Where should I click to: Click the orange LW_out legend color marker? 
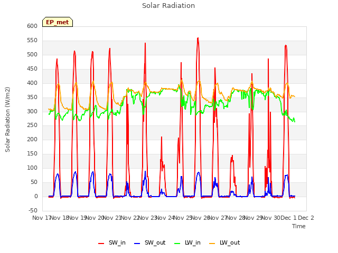(212, 244)
